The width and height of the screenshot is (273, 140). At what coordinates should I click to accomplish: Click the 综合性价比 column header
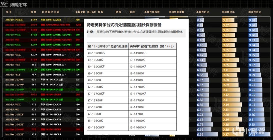pyautogui.click(x=255, y=12)
